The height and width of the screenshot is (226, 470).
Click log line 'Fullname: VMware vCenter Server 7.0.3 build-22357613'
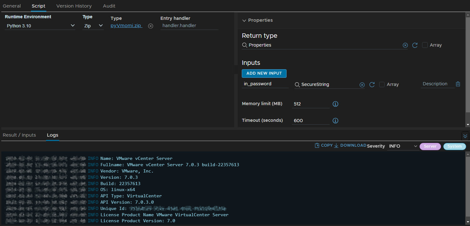[x=170, y=165]
